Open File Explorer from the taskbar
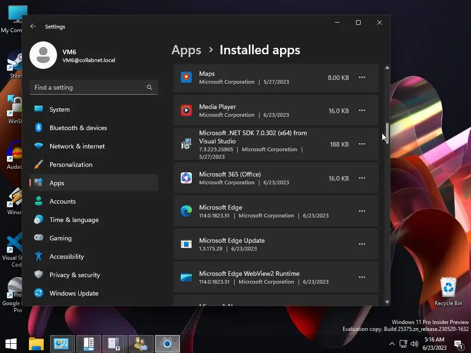Screen dimensions: 471x353 click(36, 344)
